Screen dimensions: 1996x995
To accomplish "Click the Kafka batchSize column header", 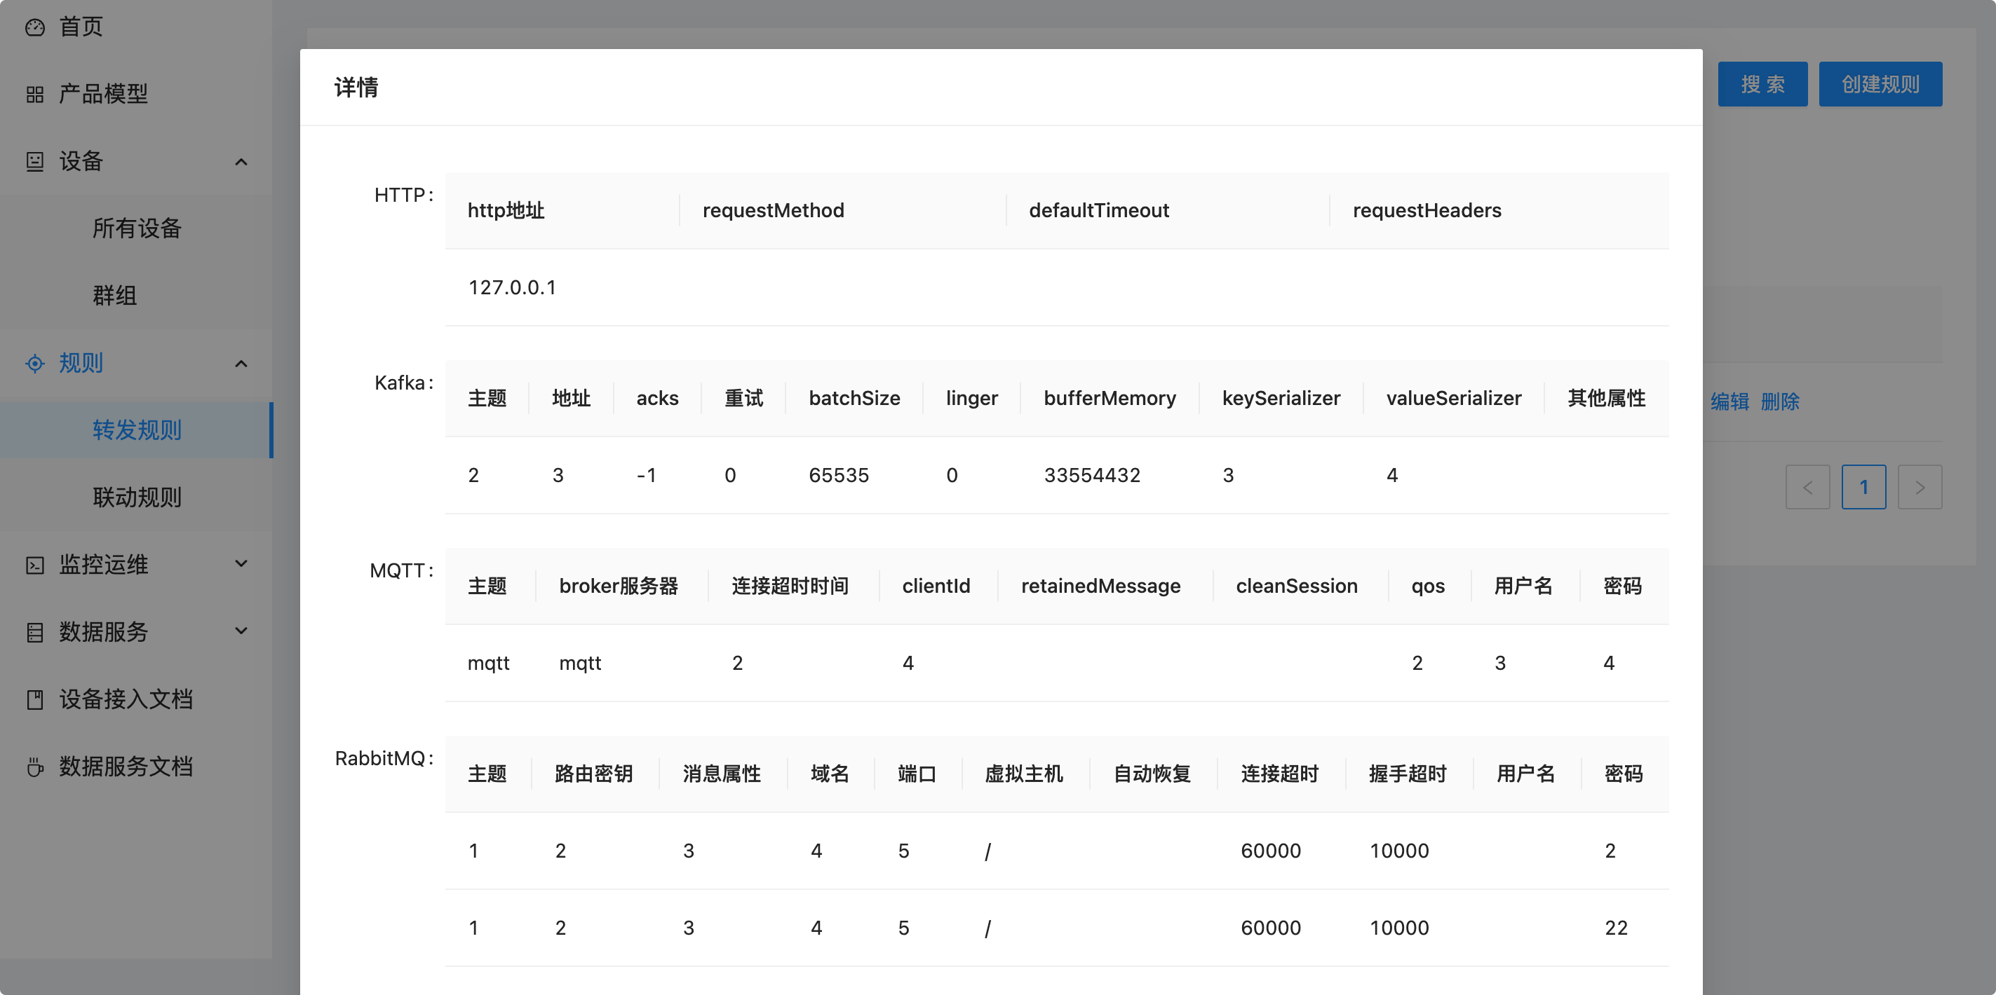I will pyautogui.click(x=854, y=398).
